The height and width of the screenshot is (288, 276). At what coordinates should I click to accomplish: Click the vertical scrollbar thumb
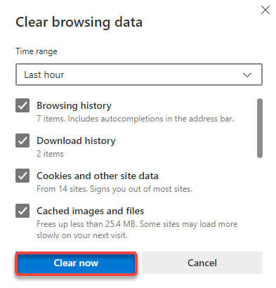point(260,128)
